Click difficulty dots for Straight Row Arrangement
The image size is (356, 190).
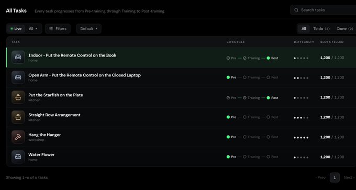(x=301, y=118)
